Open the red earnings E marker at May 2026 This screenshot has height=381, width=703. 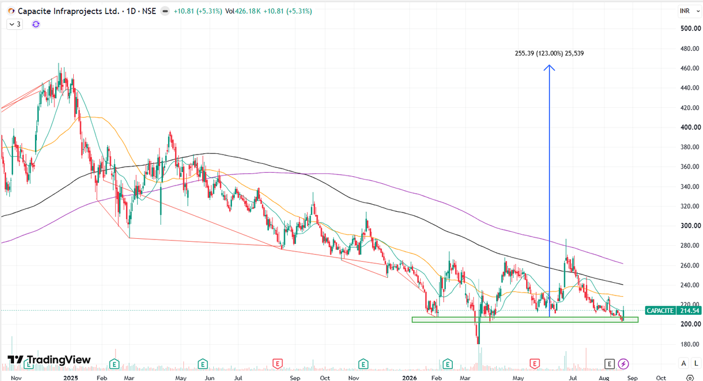[x=535, y=364]
